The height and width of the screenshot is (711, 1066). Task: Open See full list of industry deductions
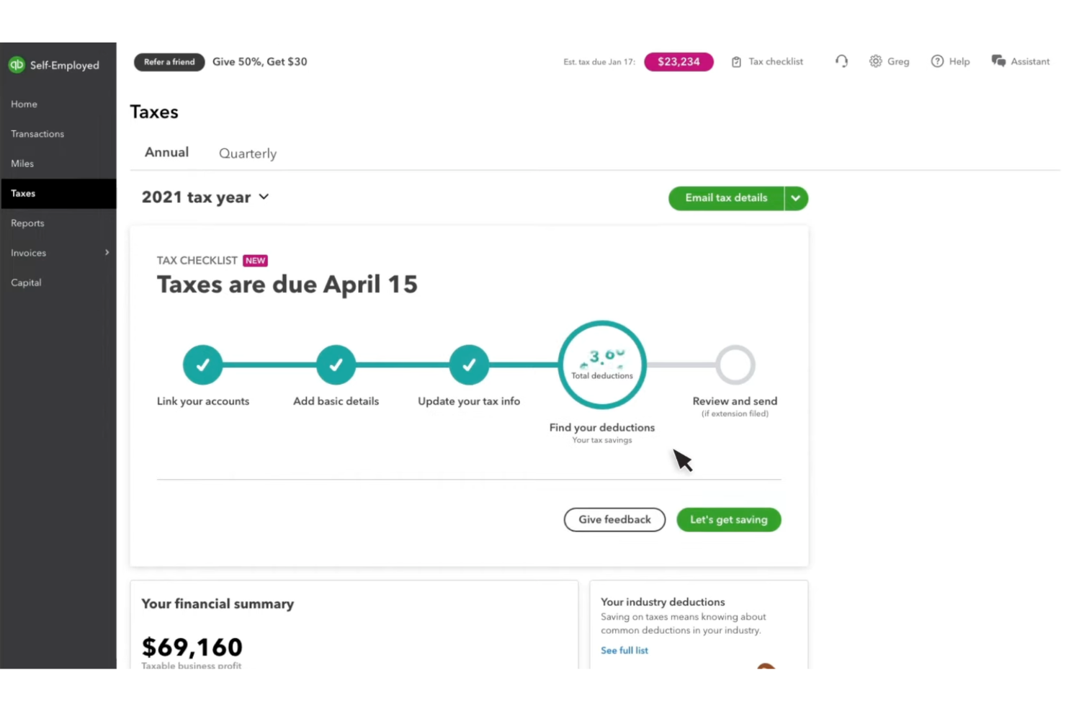point(624,650)
